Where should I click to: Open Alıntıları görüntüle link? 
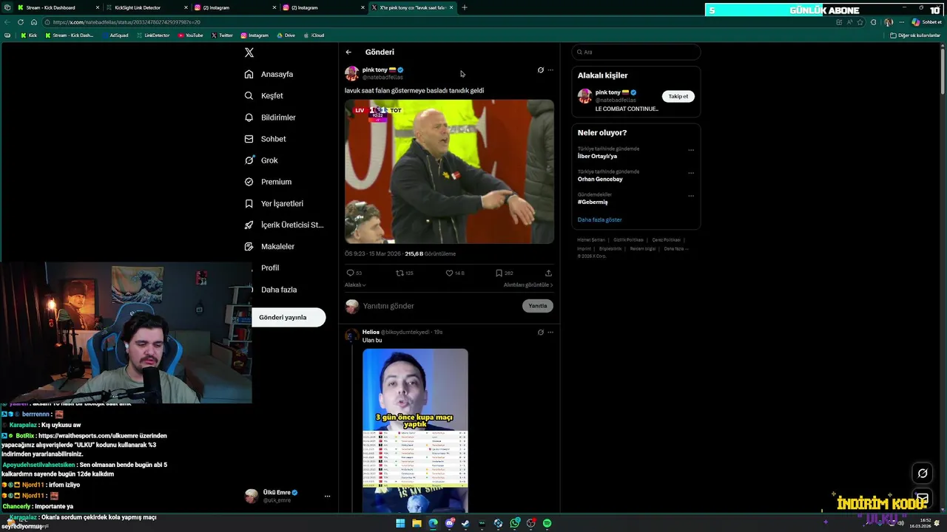coord(528,284)
